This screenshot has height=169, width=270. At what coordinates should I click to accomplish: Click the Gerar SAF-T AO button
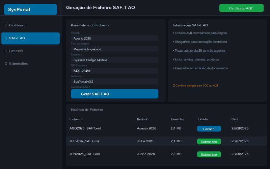[114, 94]
